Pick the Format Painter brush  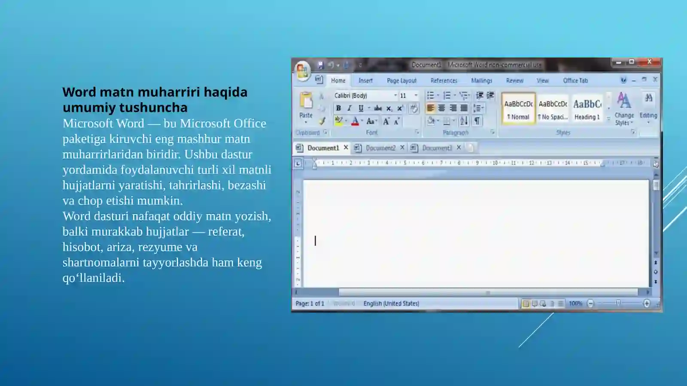coord(322,121)
